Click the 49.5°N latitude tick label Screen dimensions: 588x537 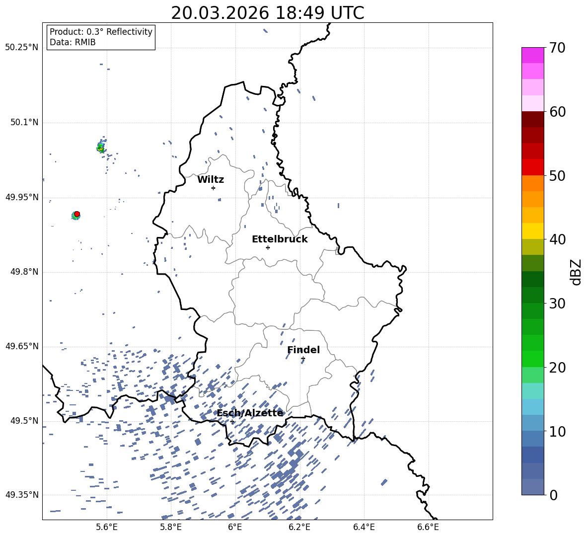[24, 421]
